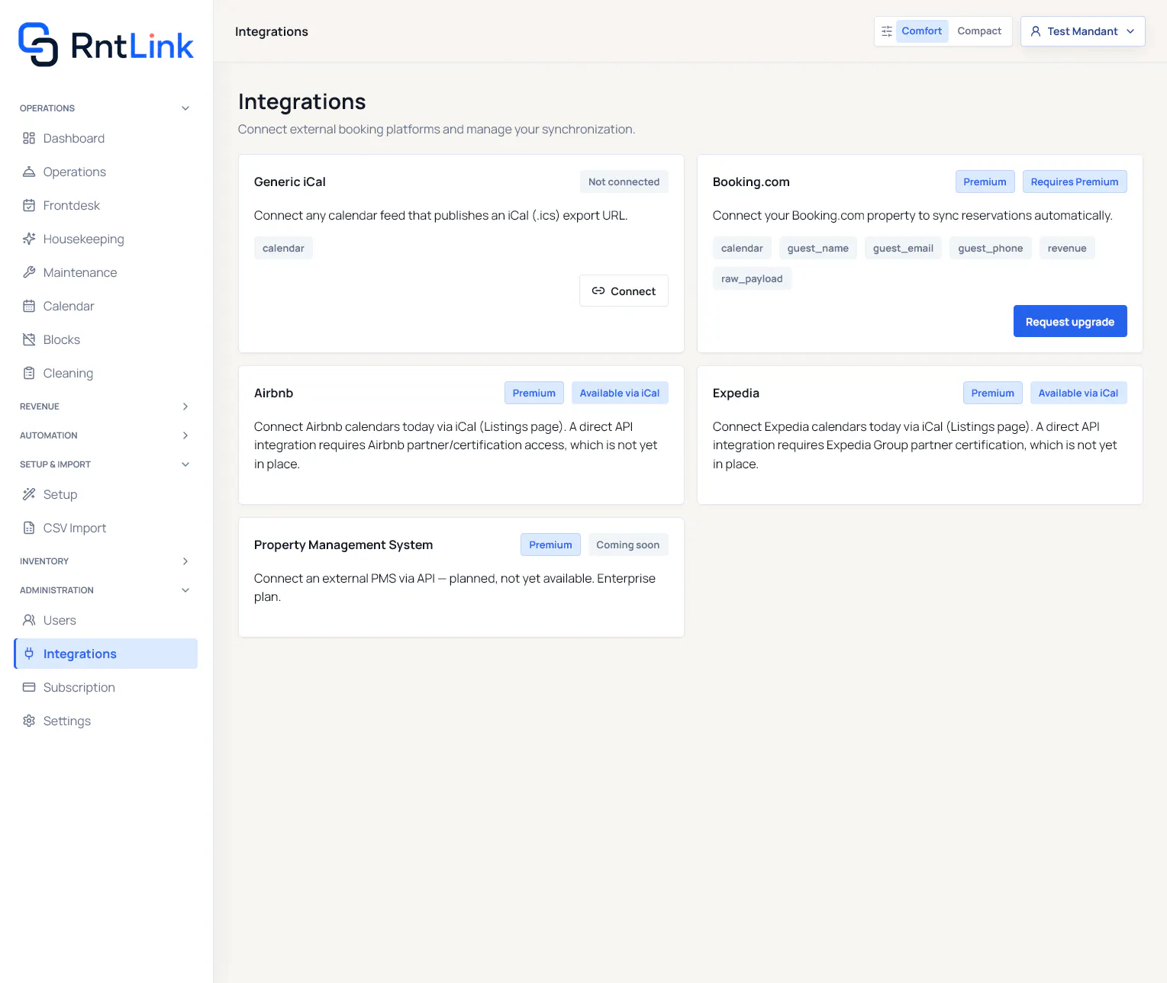Click the density sliders icon in header
Screen dimensions: 1167x983
[887, 31]
